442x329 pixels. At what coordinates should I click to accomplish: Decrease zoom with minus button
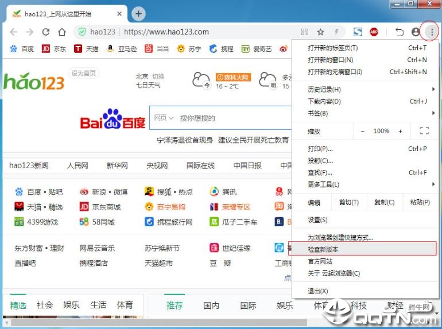coord(363,131)
